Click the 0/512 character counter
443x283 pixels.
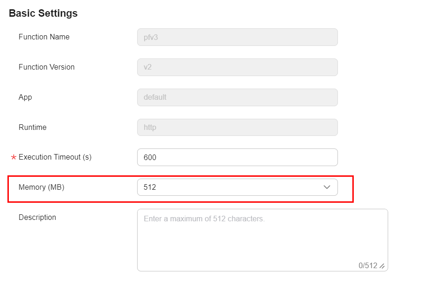[x=368, y=266]
